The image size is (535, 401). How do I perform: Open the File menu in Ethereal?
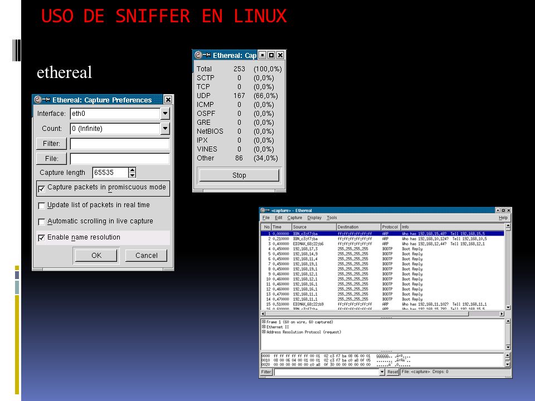(266, 218)
